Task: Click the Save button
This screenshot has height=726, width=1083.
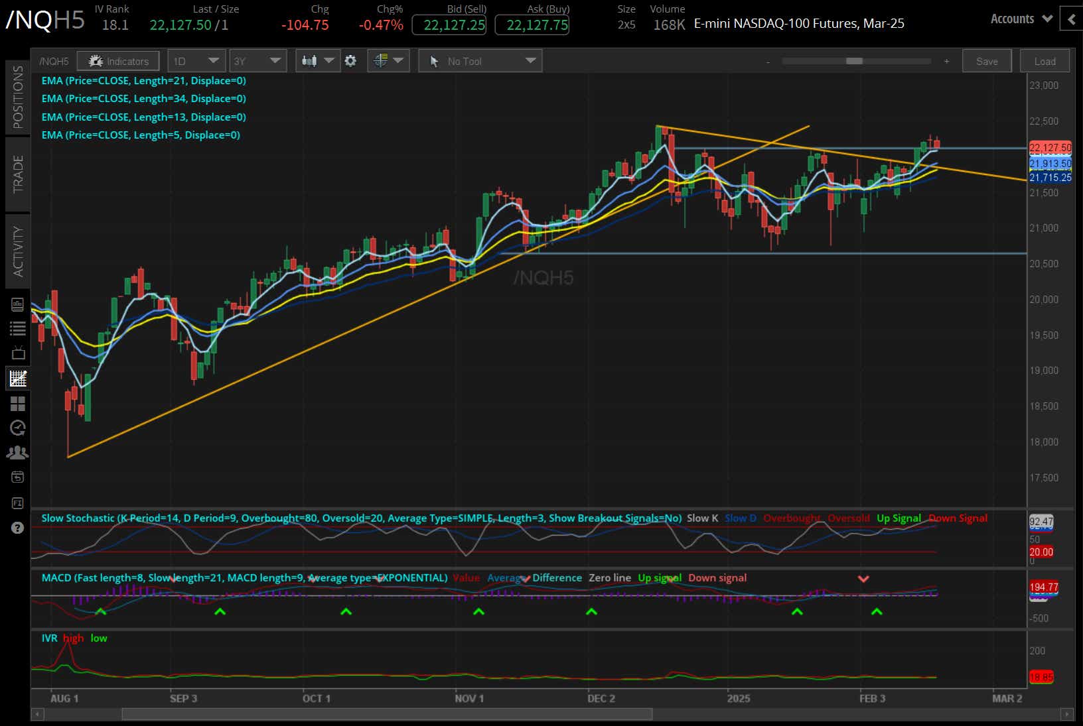Action: pos(987,60)
